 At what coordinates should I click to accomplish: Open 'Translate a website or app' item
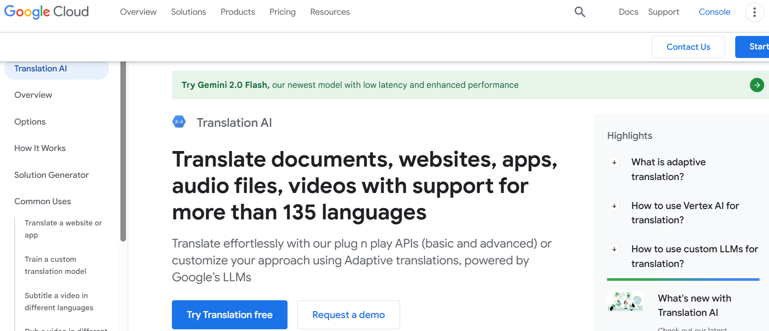[x=63, y=229]
